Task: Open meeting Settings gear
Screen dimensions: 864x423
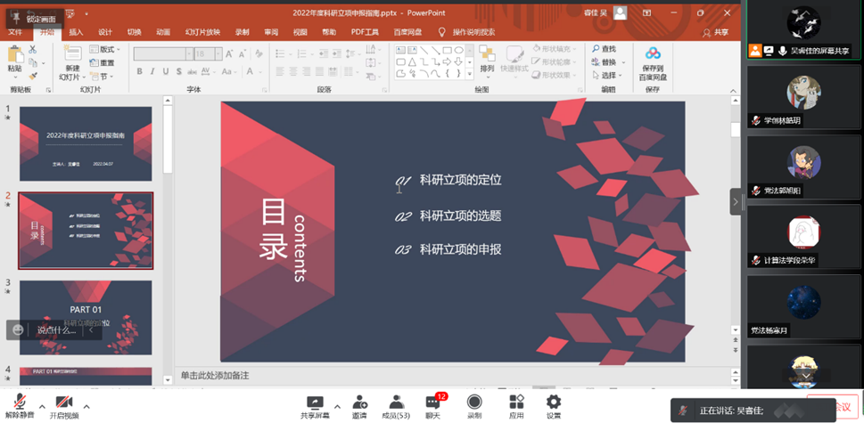Action: 554,406
